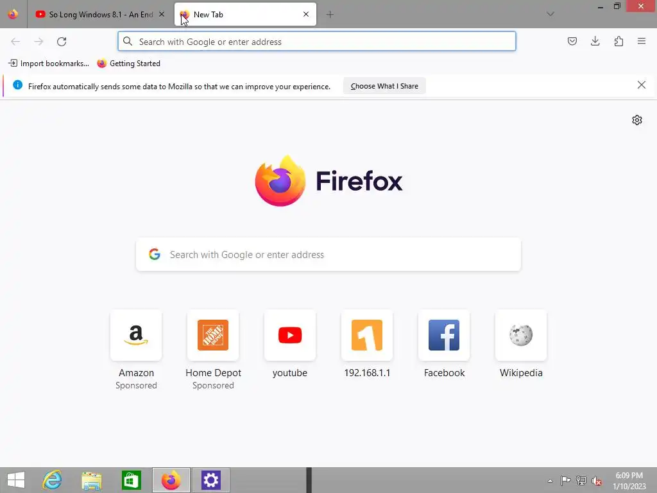Open the Downloads panel
The width and height of the screenshot is (657, 493).
point(595,41)
